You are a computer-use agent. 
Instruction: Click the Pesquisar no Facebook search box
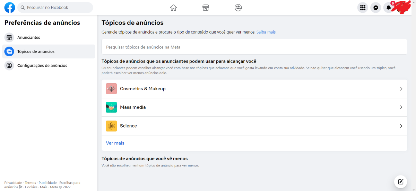(55, 8)
